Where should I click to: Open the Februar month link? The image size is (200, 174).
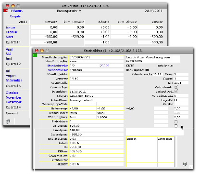pos(12,32)
